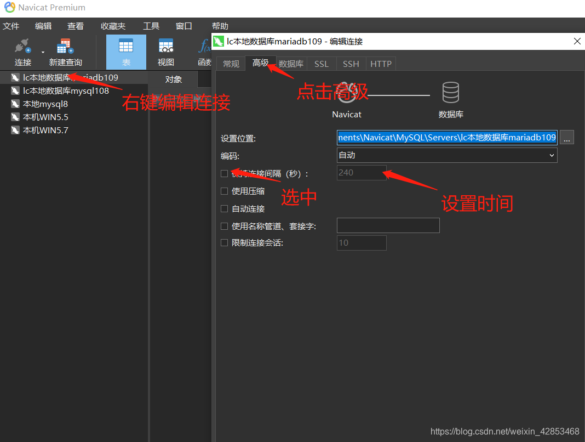
Task: Open the 编辑 menu
Action: [x=43, y=26]
